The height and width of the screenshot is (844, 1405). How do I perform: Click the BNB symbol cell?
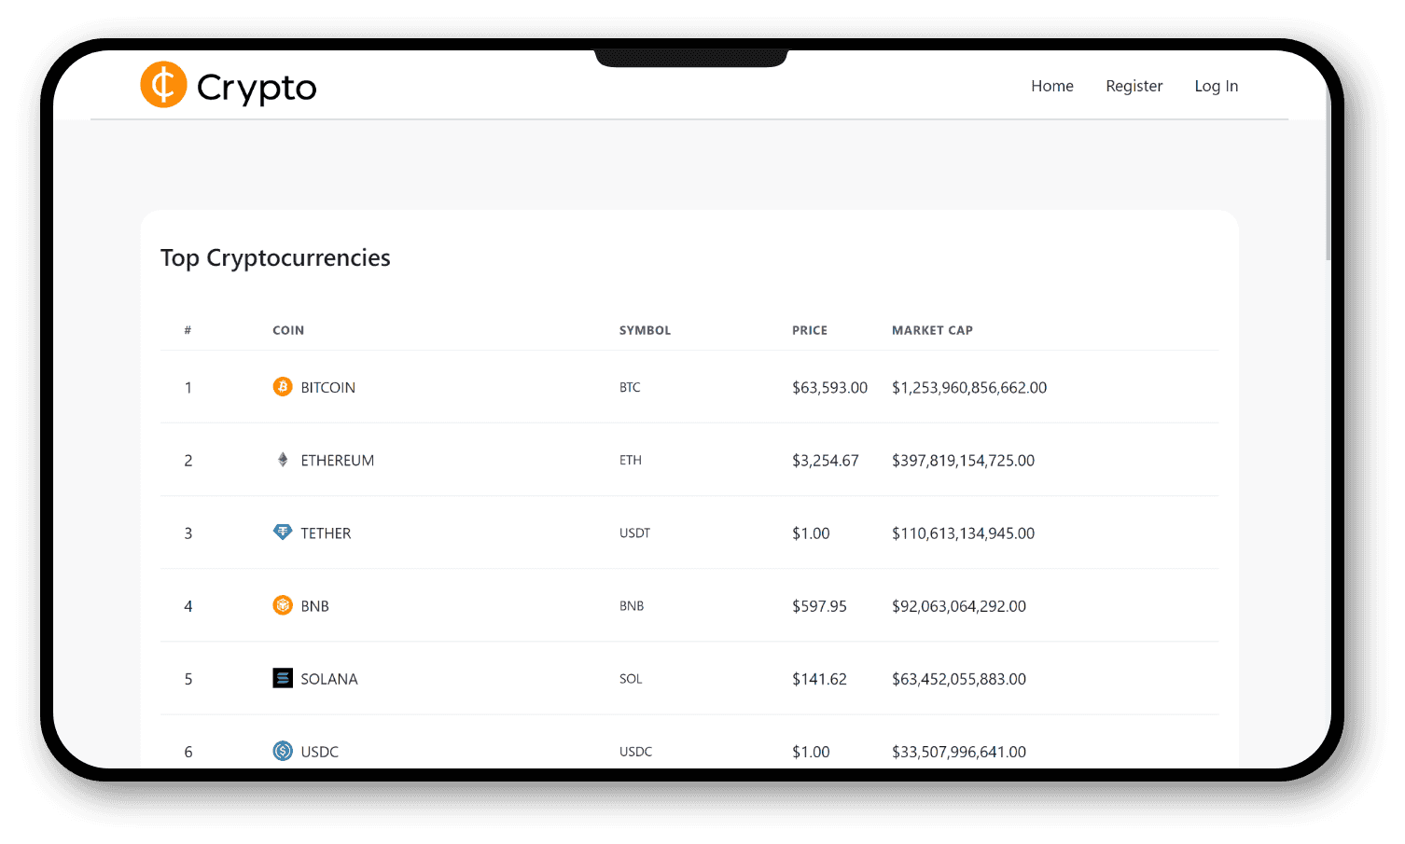tap(632, 605)
